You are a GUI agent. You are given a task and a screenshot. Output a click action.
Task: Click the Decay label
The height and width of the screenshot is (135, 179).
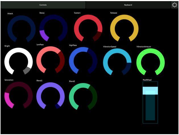(42, 13)
